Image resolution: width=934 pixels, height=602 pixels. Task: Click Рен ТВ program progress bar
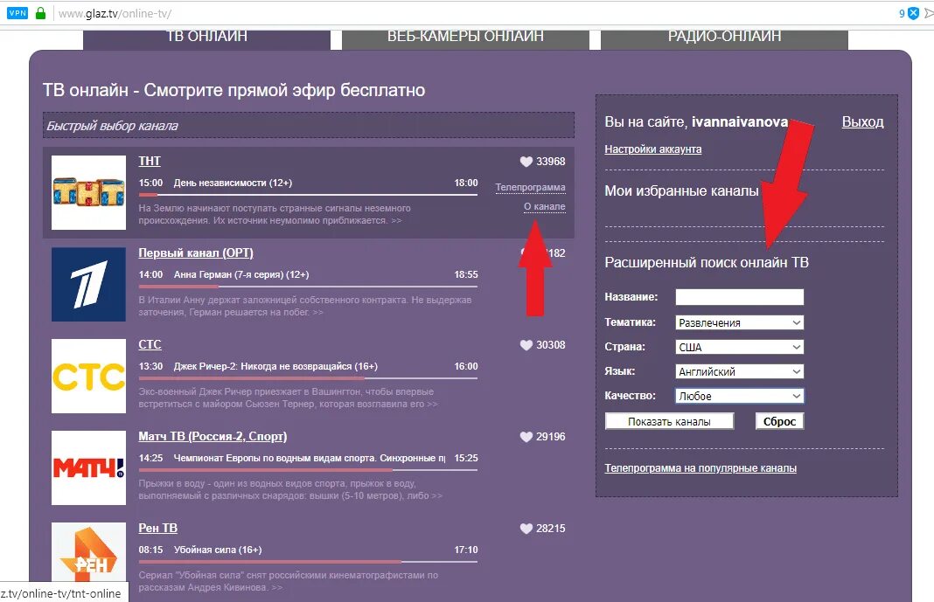(308, 561)
